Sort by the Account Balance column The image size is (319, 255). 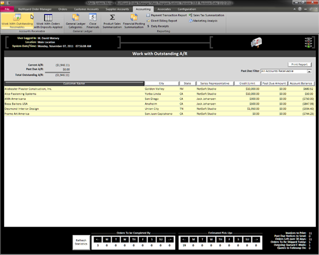coord(302,83)
